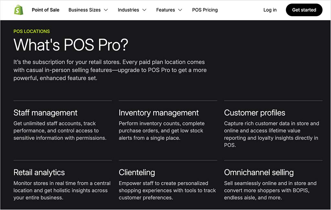The width and height of the screenshot is (331, 210).
Task: Click the Business Sizes chevron icon
Action: (106, 10)
